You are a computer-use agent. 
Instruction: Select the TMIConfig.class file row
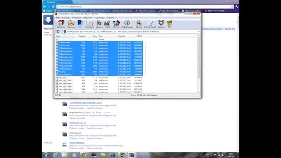[x=99, y=63]
